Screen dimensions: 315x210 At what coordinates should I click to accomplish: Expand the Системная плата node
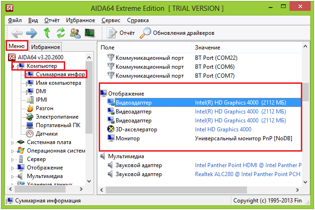(12, 143)
